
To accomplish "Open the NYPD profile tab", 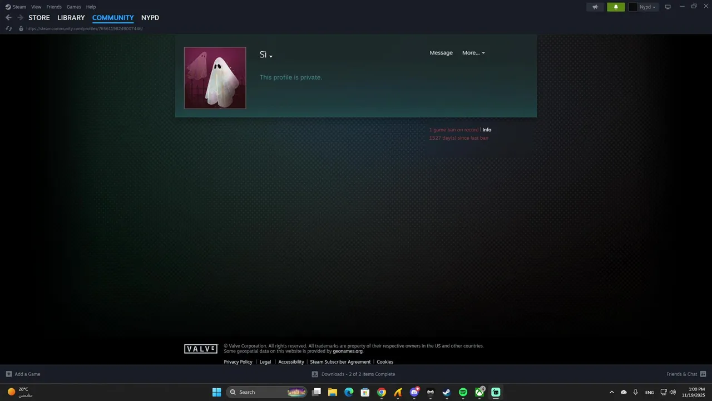I will [x=150, y=18].
